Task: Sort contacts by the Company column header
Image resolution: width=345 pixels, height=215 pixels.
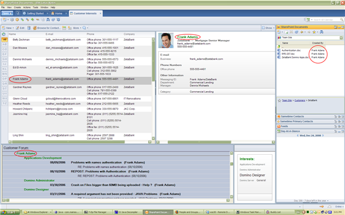Action: click(x=129, y=34)
